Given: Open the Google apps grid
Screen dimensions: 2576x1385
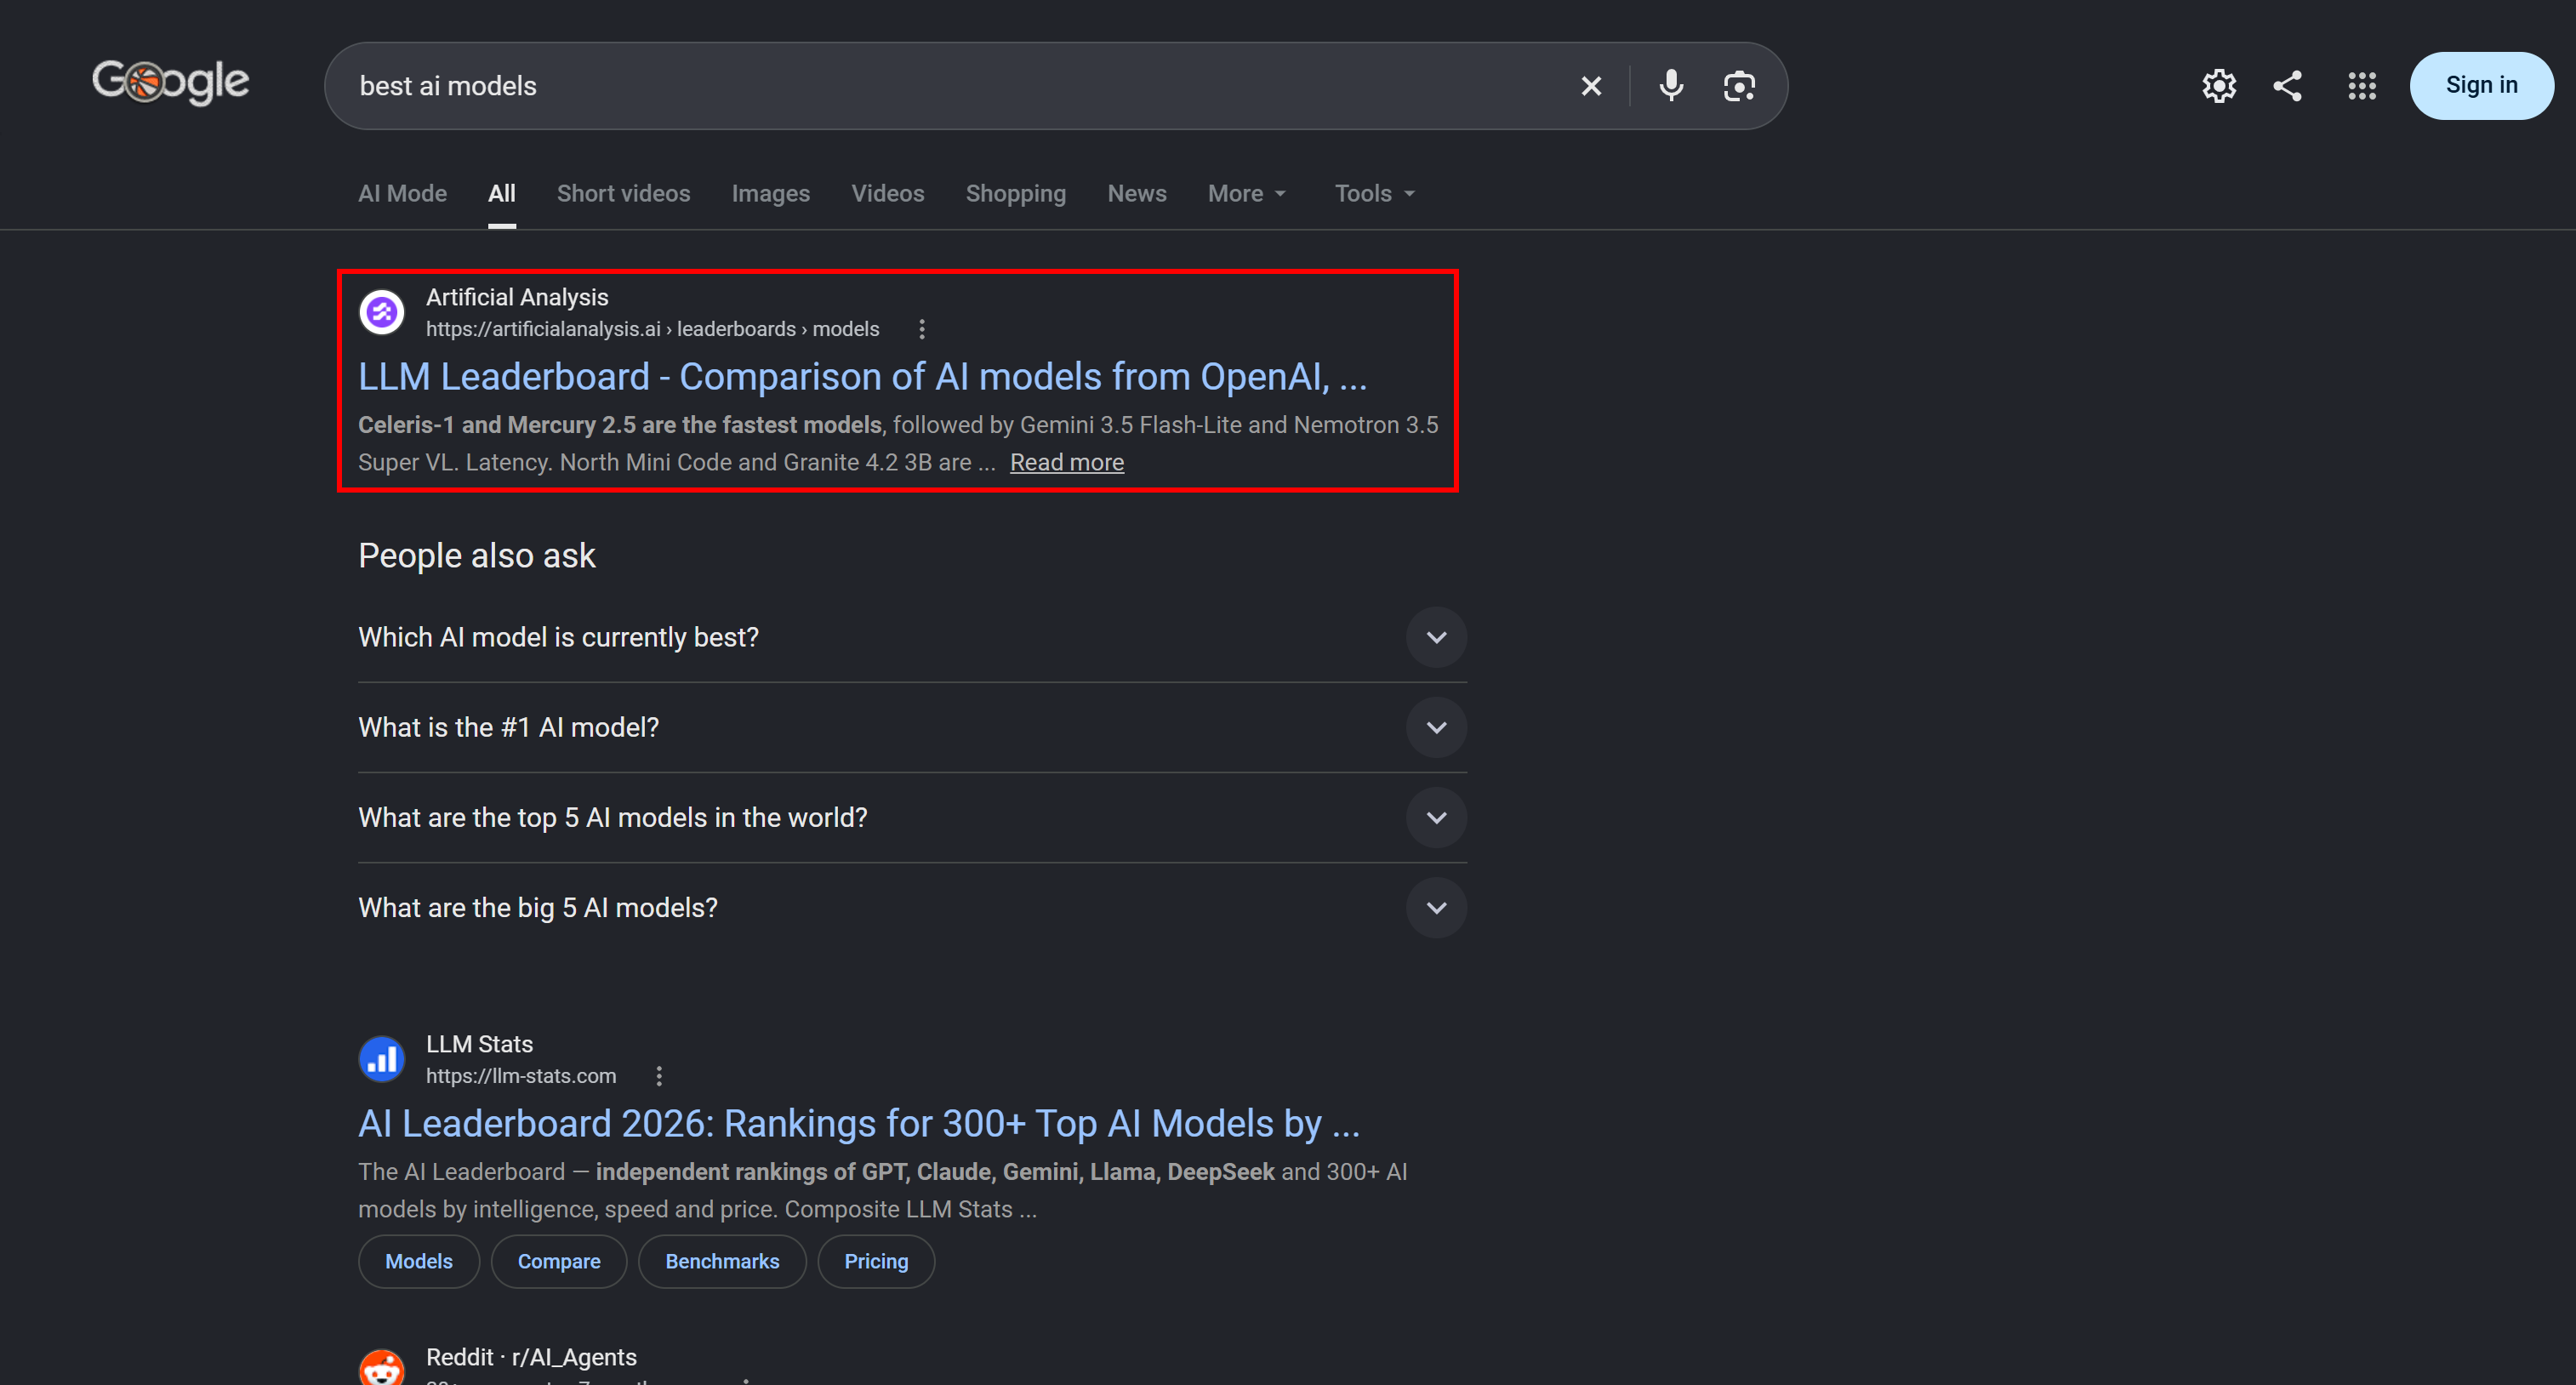Looking at the screenshot, I should click(x=2361, y=86).
